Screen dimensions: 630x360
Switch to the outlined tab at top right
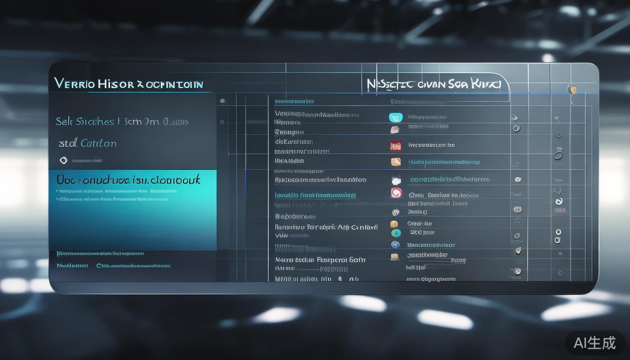point(434,84)
